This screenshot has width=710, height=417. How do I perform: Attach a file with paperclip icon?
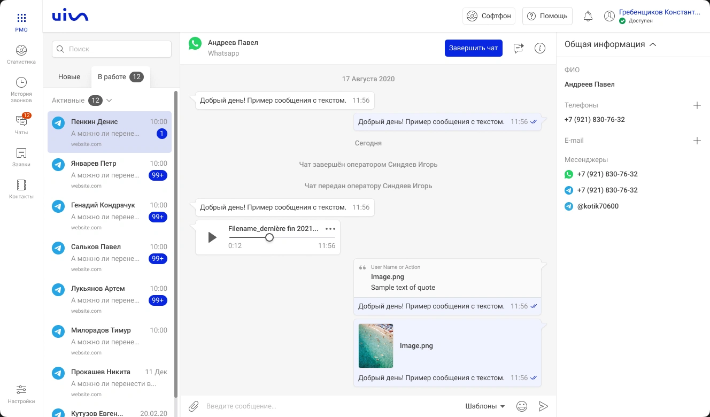tap(194, 406)
